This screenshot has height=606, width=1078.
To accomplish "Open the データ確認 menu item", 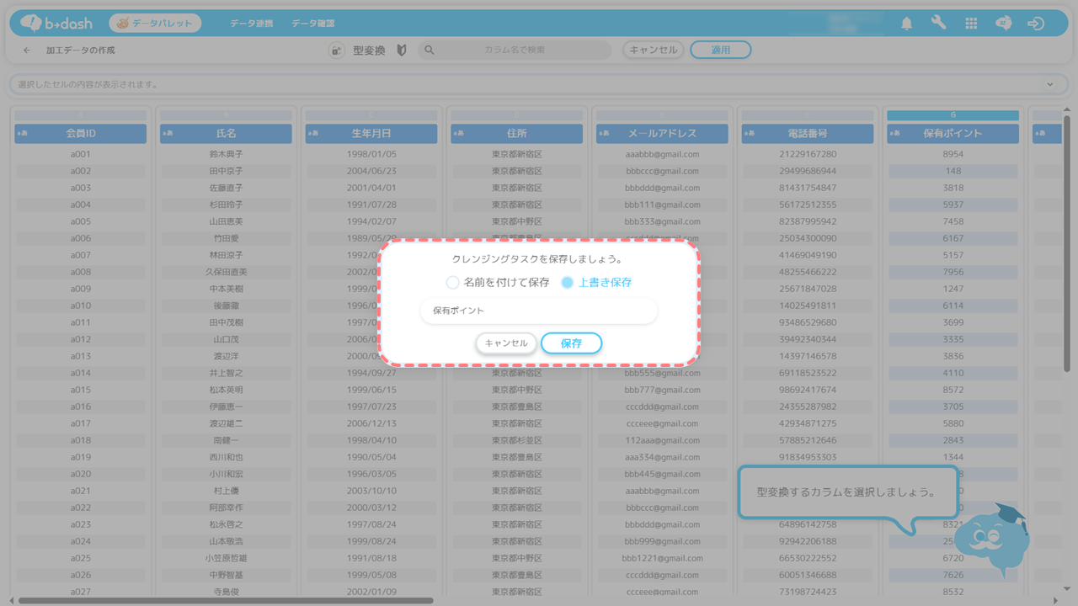I will 312,24.
